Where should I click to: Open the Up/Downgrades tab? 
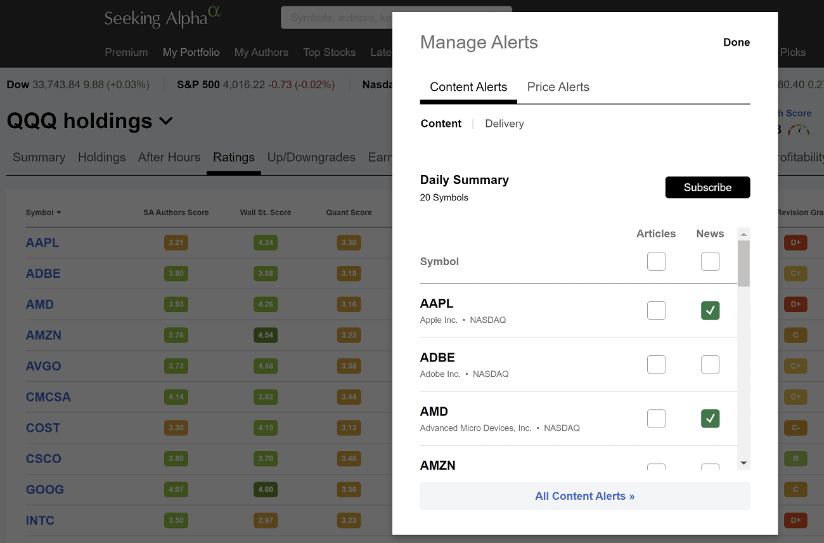(x=311, y=157)
